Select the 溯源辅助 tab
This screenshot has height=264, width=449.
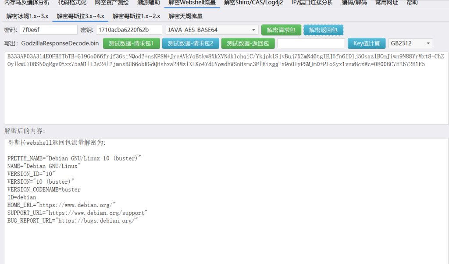click(x=145, y=3)
